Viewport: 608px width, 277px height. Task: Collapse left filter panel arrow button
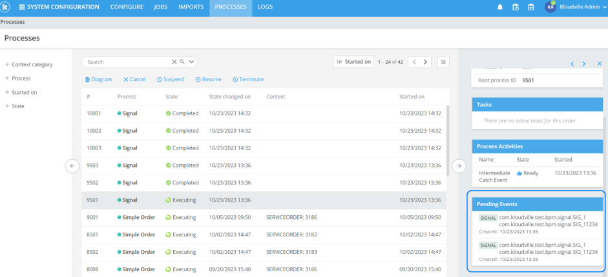[72, 166]
